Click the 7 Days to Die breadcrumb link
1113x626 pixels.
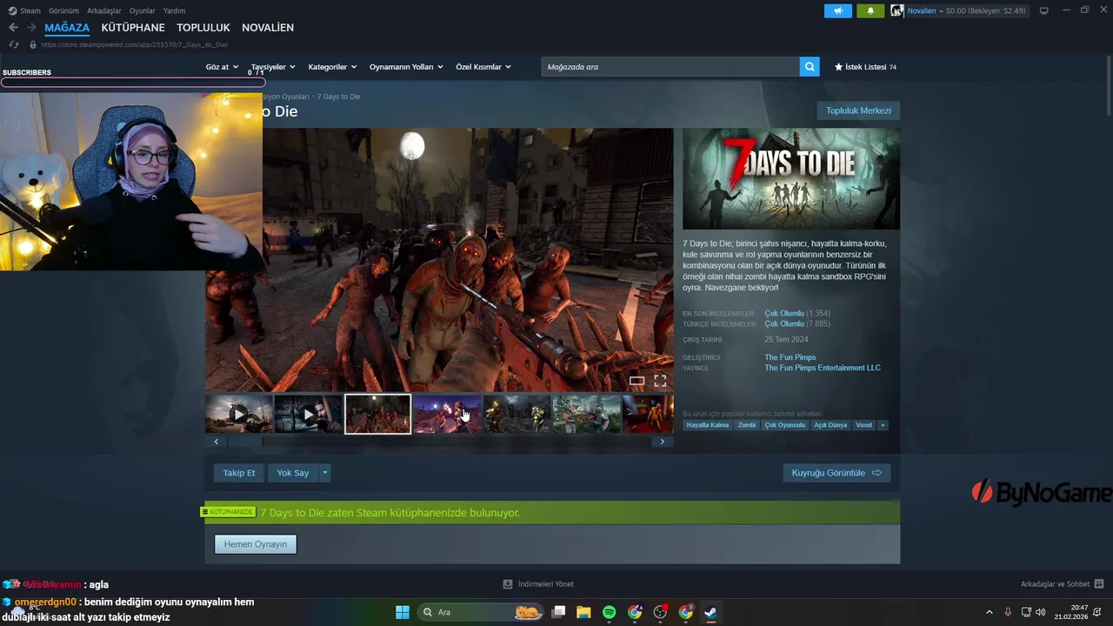pos(338,97)
